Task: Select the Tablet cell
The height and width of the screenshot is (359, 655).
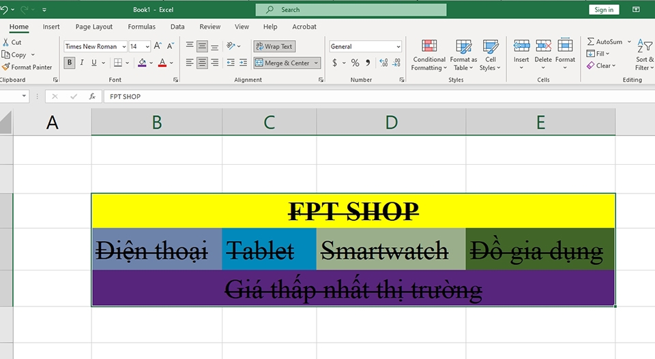Action: [269, 249]
